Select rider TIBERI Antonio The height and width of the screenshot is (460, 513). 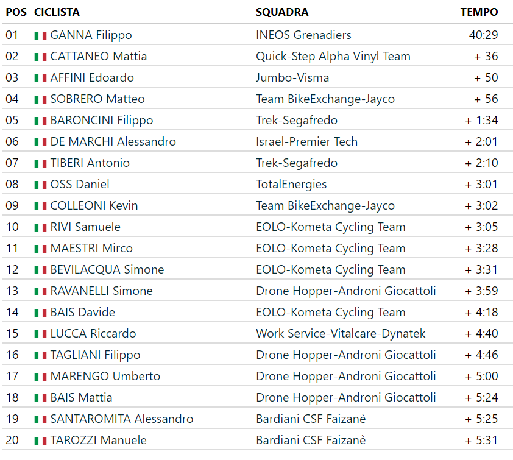(90, 163)
